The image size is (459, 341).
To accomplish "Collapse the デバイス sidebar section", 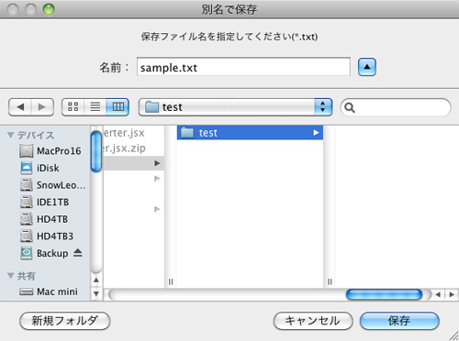I will point(11,135).
